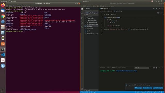
Task: Dismiss the feedback survey notification
Action: [162, 85]
